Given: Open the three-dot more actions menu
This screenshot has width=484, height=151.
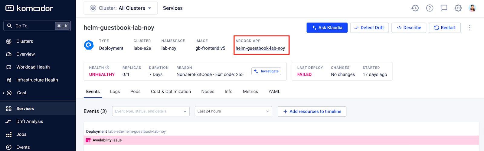Looking at the screenshot, I should (469, 28).
